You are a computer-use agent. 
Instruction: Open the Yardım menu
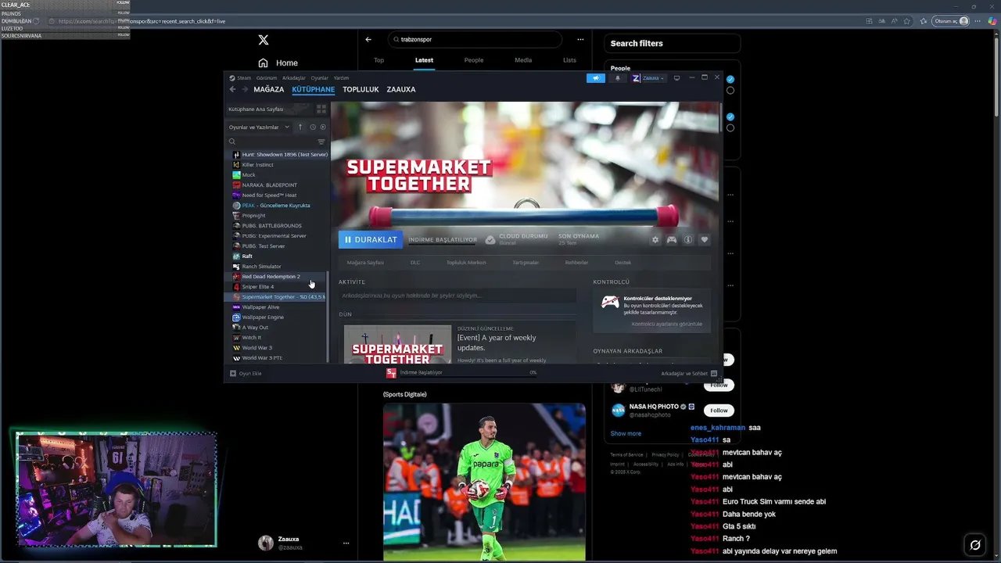click(x=342, y=78)
